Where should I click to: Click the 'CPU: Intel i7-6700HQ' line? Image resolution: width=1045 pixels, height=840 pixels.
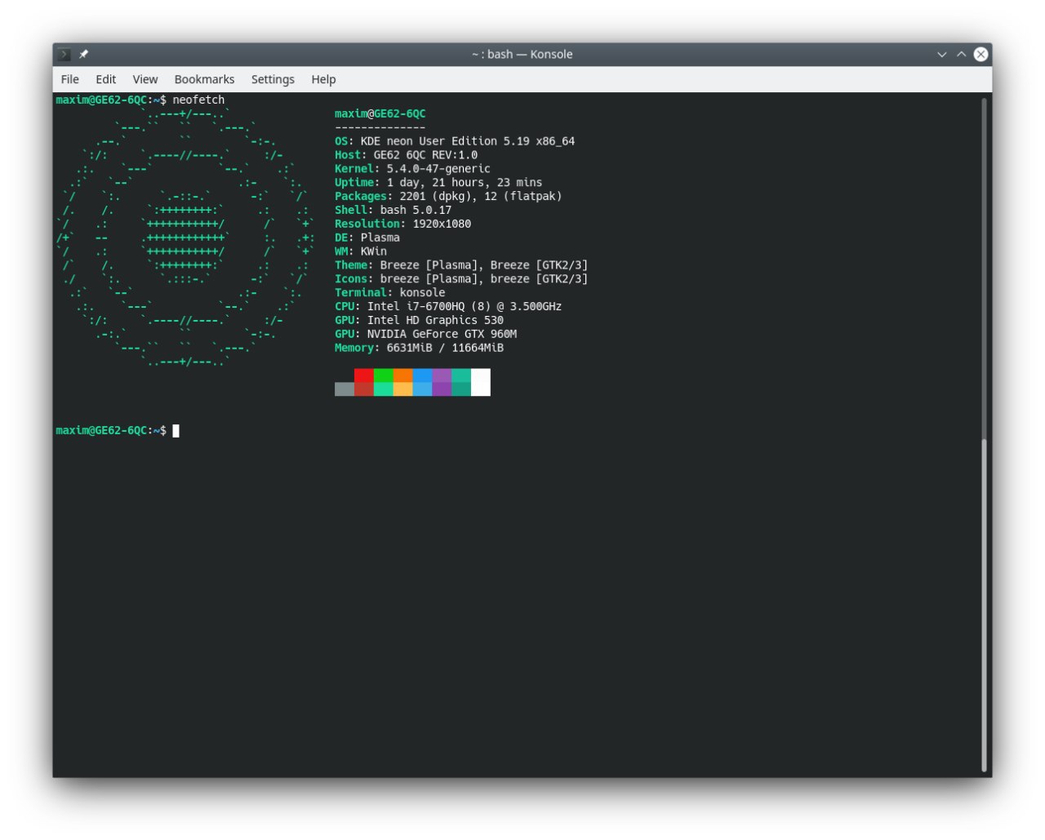coord(448,307)
